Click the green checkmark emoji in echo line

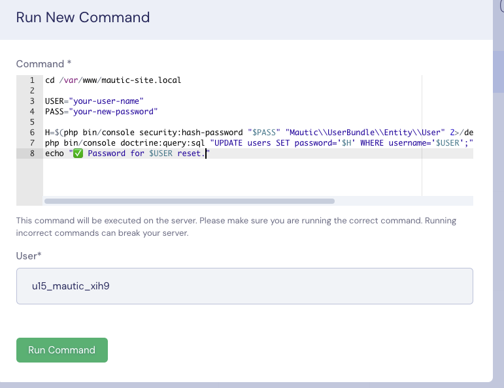tap(78, 154)
